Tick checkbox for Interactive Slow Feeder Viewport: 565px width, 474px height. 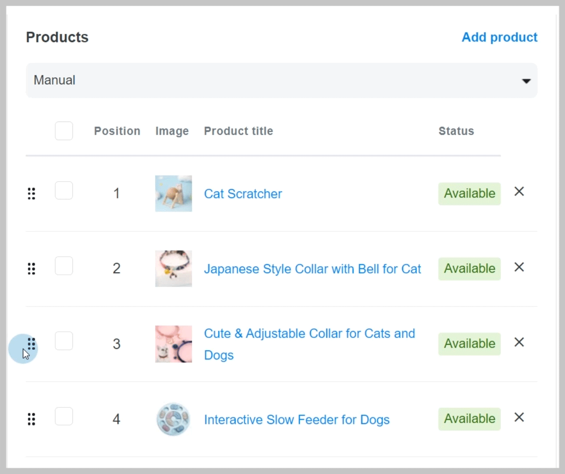coord(64,417)
